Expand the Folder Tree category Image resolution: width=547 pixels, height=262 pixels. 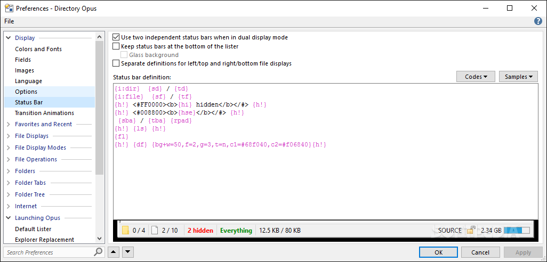click(x=9, y=194)
